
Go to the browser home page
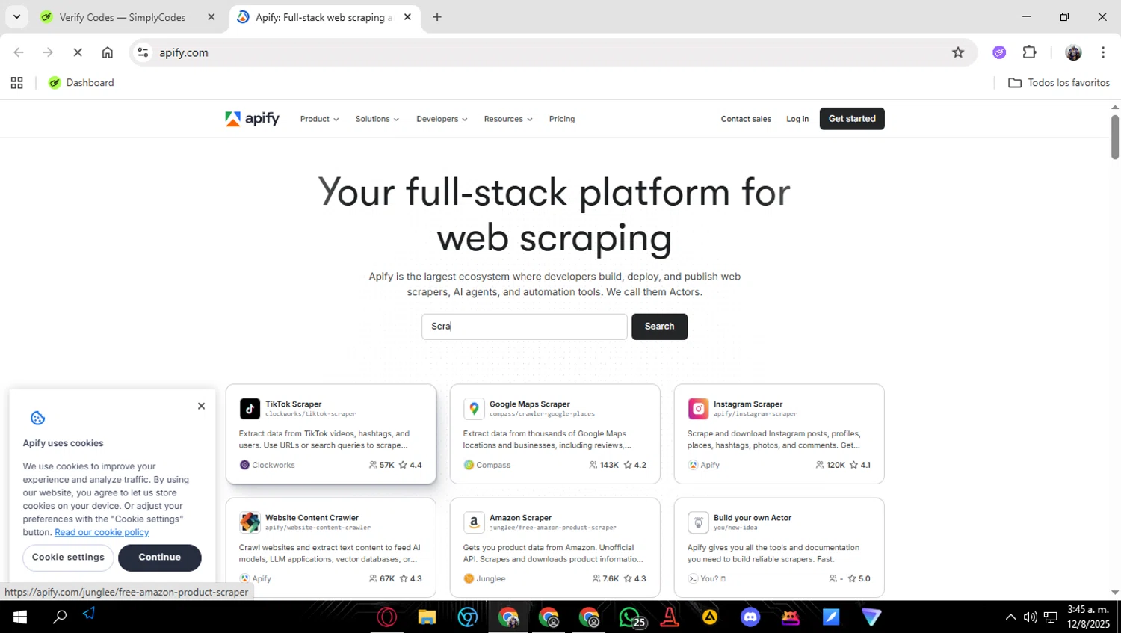point(108,52)
